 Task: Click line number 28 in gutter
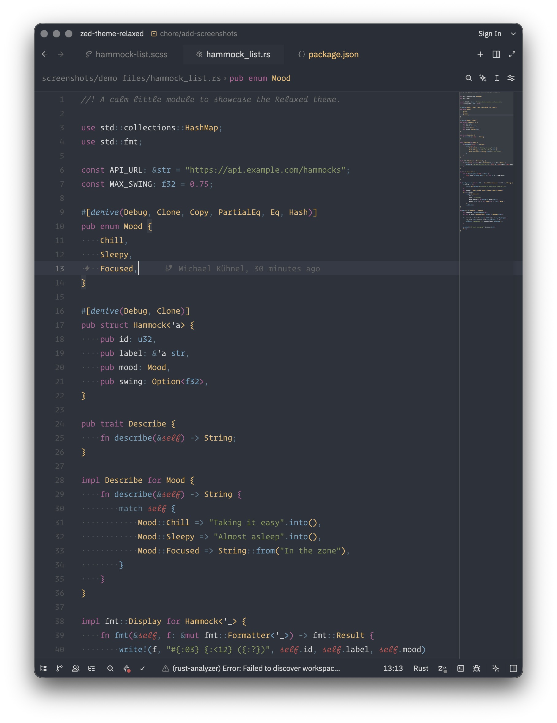[60, 480]
